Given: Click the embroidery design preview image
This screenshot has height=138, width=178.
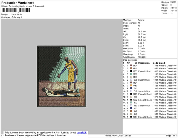Looking at the screenshot, I should point(61,76).
